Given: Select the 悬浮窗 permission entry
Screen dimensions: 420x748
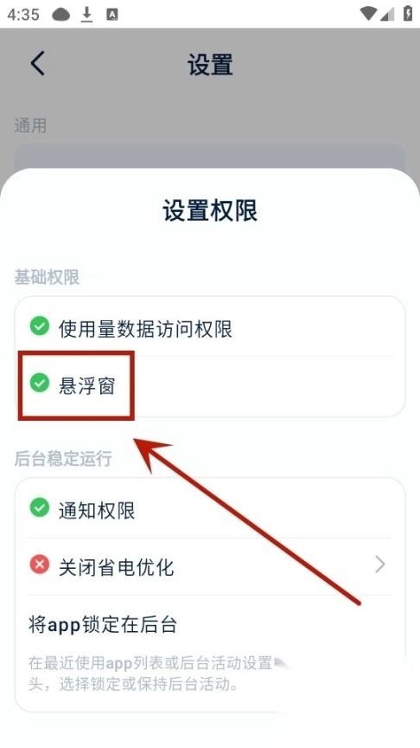Looking at the screenshot, I should click(210, 384).
